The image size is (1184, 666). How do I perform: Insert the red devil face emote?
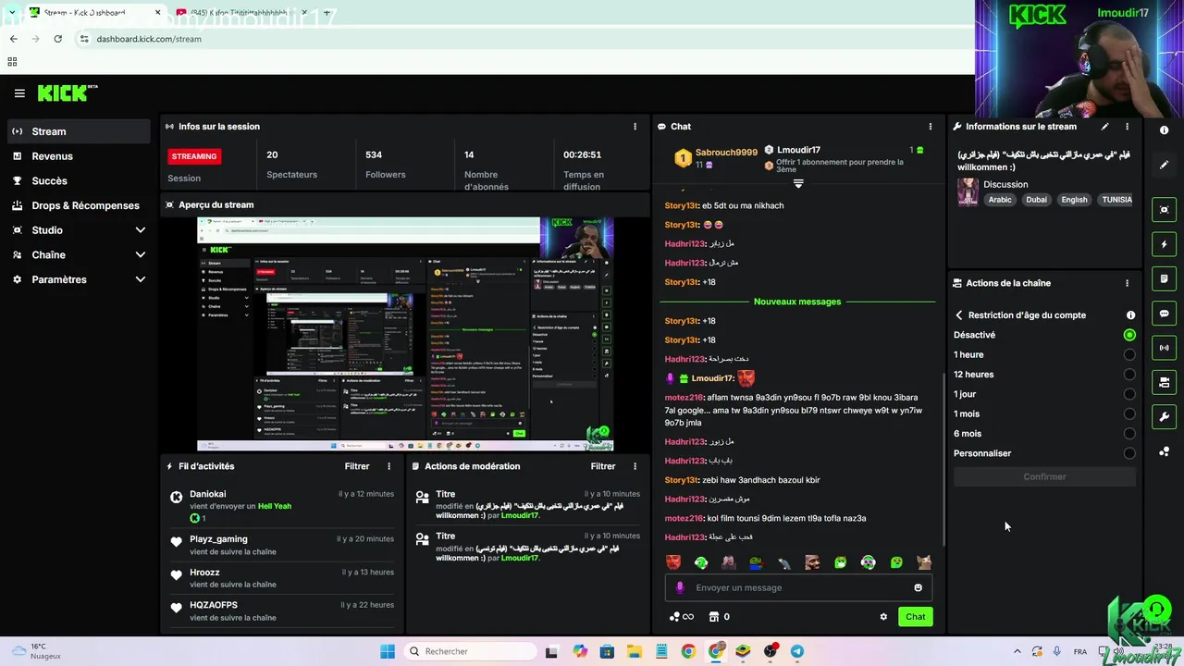tap(673, 561)
